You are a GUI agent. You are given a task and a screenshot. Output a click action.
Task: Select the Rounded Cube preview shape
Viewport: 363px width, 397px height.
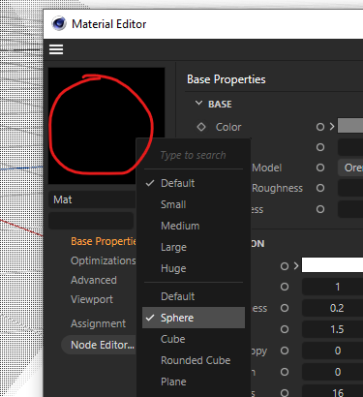(194, 360)
